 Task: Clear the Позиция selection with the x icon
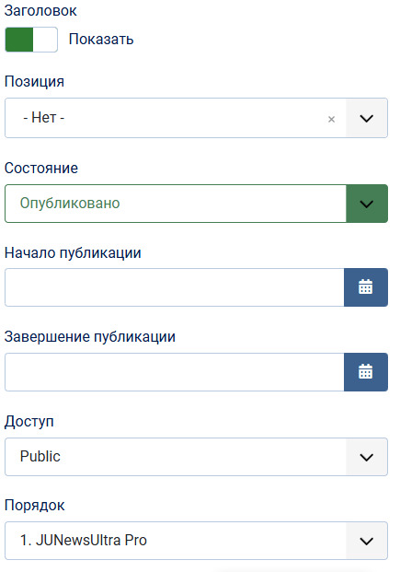pos(331,119)
